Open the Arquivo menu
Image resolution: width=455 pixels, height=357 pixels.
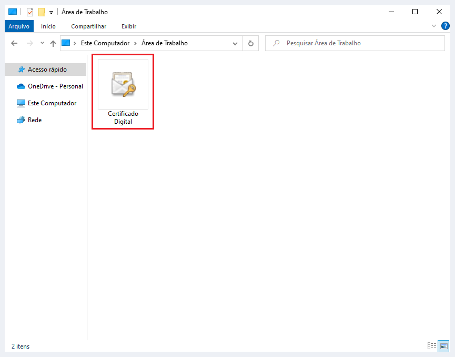pyautogui.click(x=19, y=26)
